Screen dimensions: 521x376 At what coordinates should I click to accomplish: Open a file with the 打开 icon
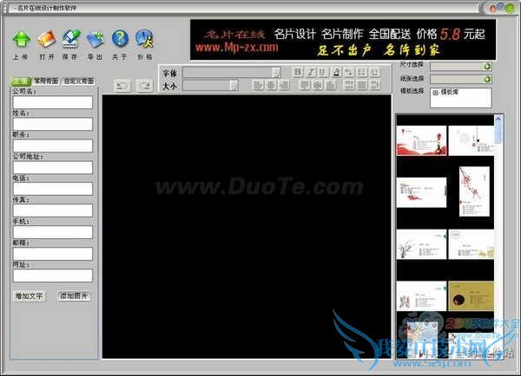click(x=46, y=39)
